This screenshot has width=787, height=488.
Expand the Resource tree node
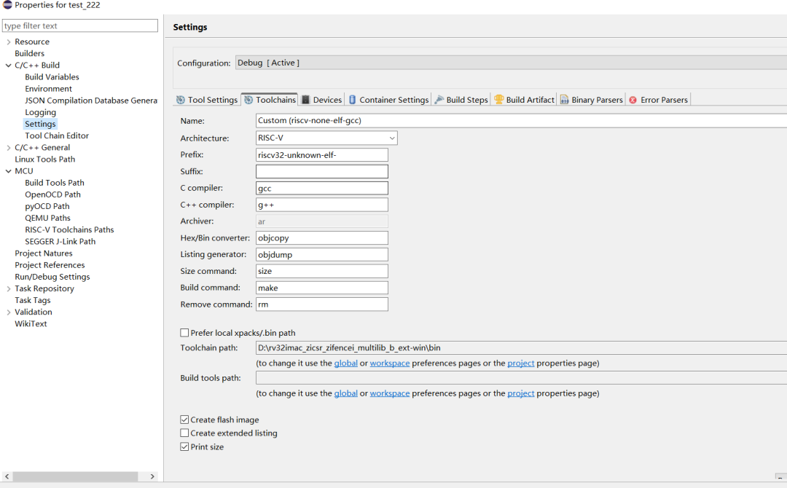[9, 42]
